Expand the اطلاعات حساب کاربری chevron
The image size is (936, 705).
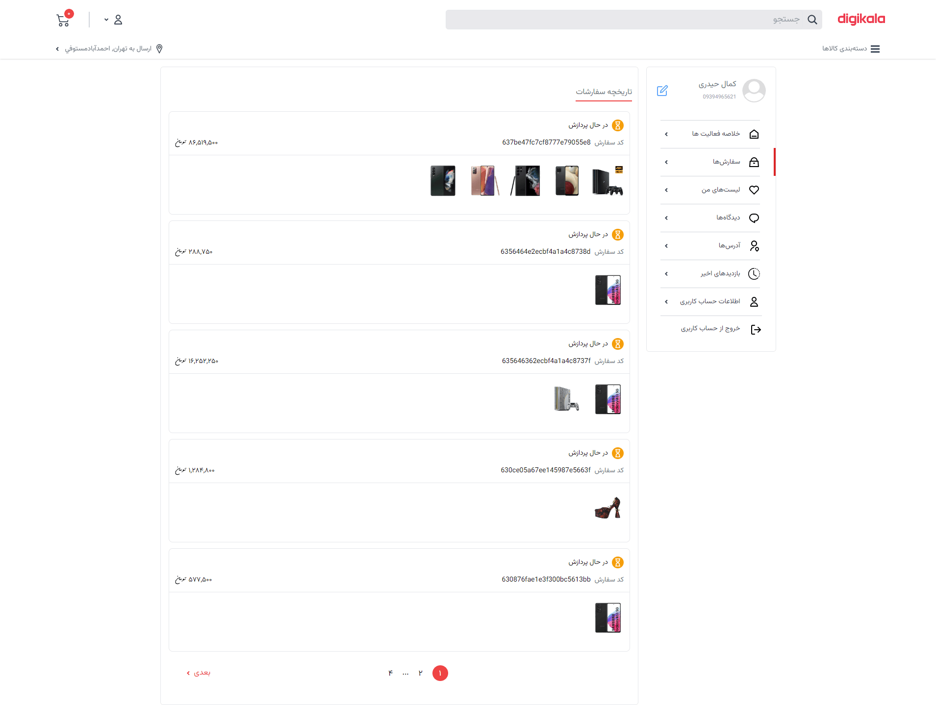666,302
